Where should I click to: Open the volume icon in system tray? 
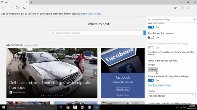click(x=184, y=107)
